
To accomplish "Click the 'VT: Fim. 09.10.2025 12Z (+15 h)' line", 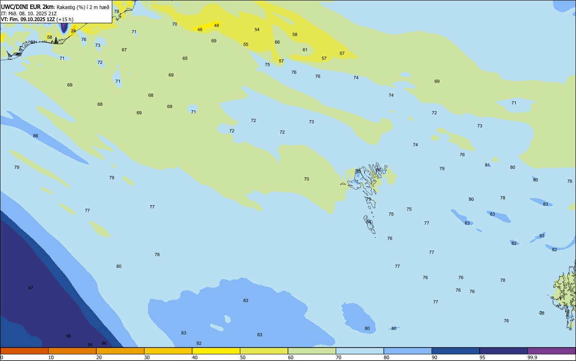I will (37, 19).
